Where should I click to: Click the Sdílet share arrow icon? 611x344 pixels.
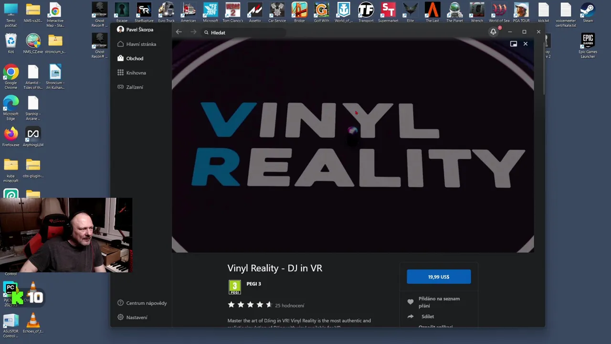coord(410,316)
